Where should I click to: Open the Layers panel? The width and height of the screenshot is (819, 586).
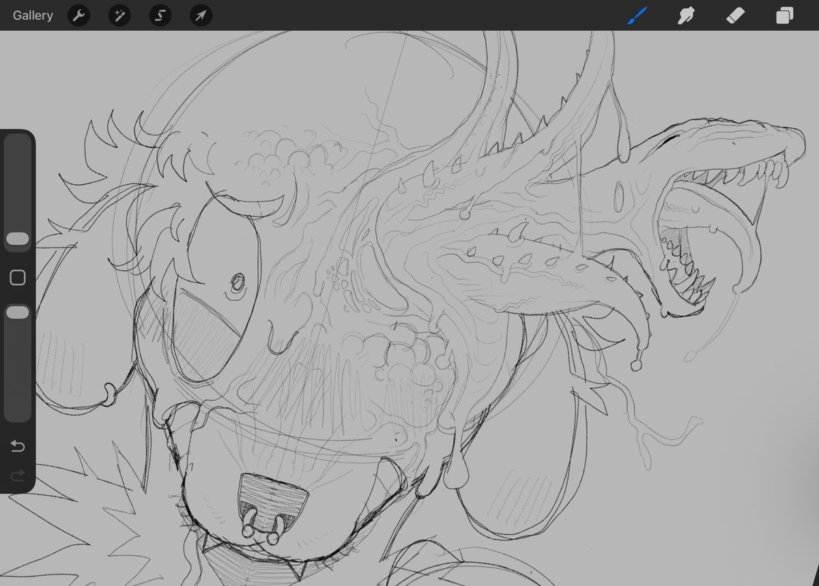pos(785,16)
